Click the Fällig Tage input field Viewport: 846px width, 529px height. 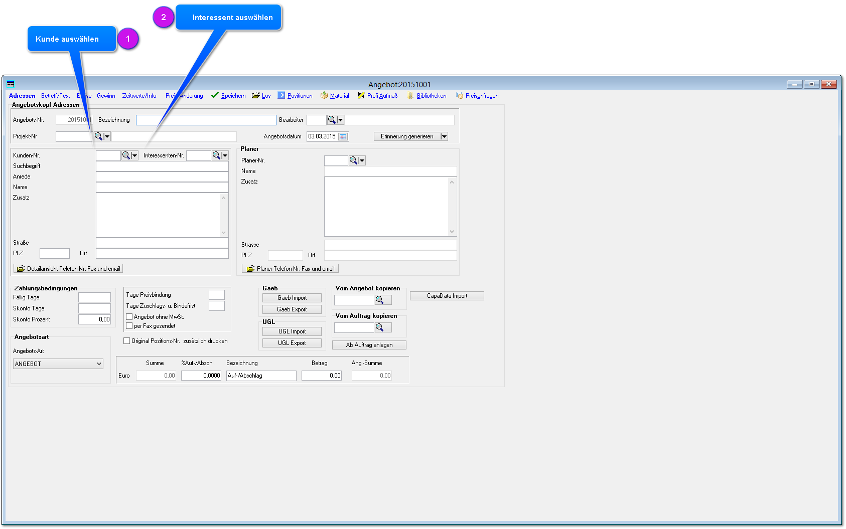point(94,297)
